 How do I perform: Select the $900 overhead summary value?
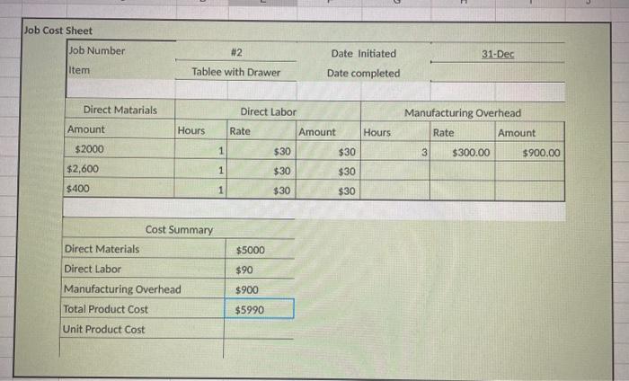pos(259,289)
